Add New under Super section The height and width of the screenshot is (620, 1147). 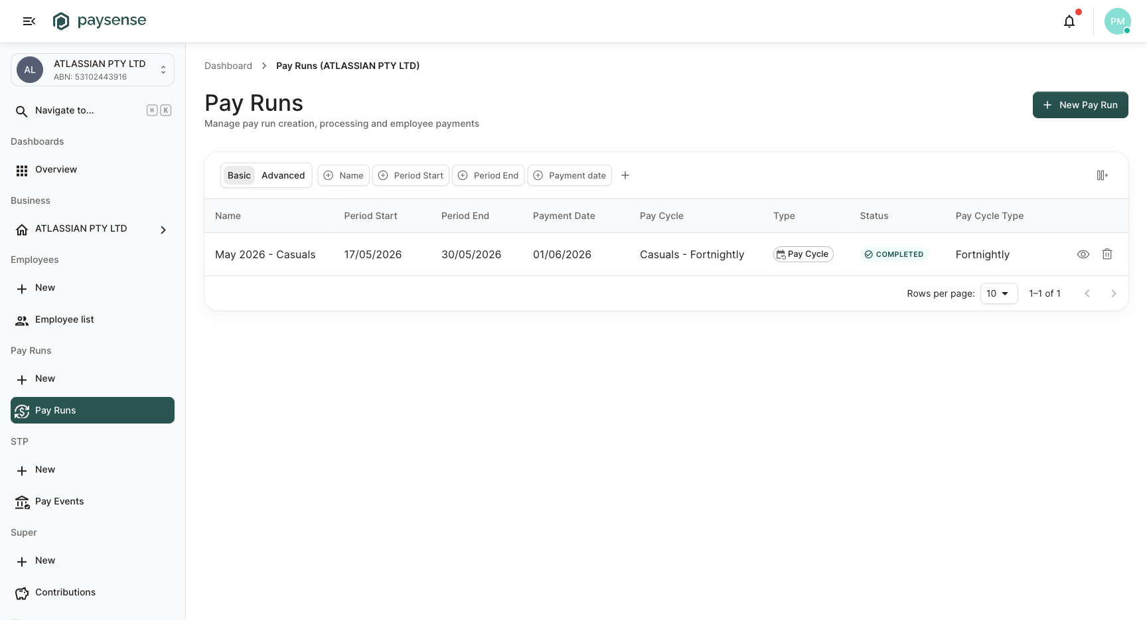pos(92,561)
